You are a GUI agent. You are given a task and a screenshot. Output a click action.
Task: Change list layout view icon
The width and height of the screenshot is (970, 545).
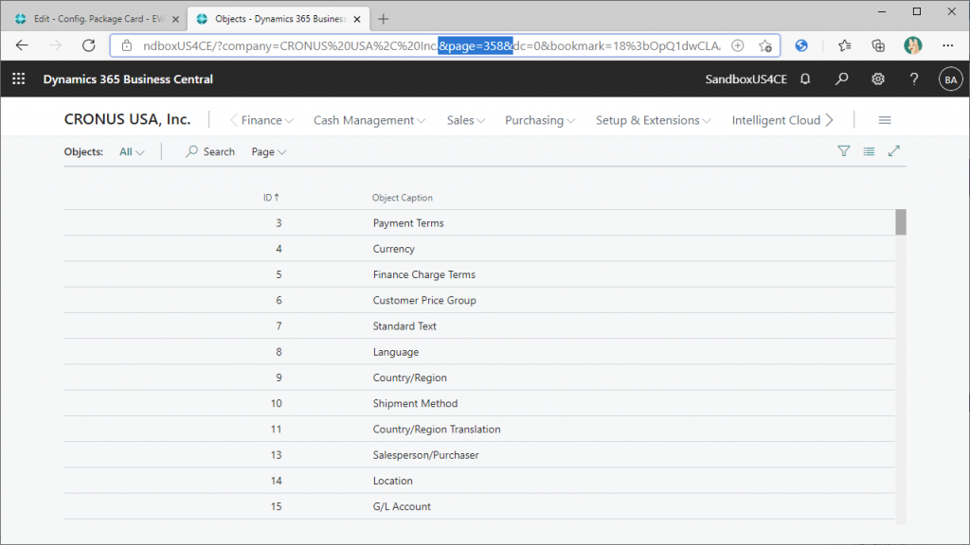(869, 151)
